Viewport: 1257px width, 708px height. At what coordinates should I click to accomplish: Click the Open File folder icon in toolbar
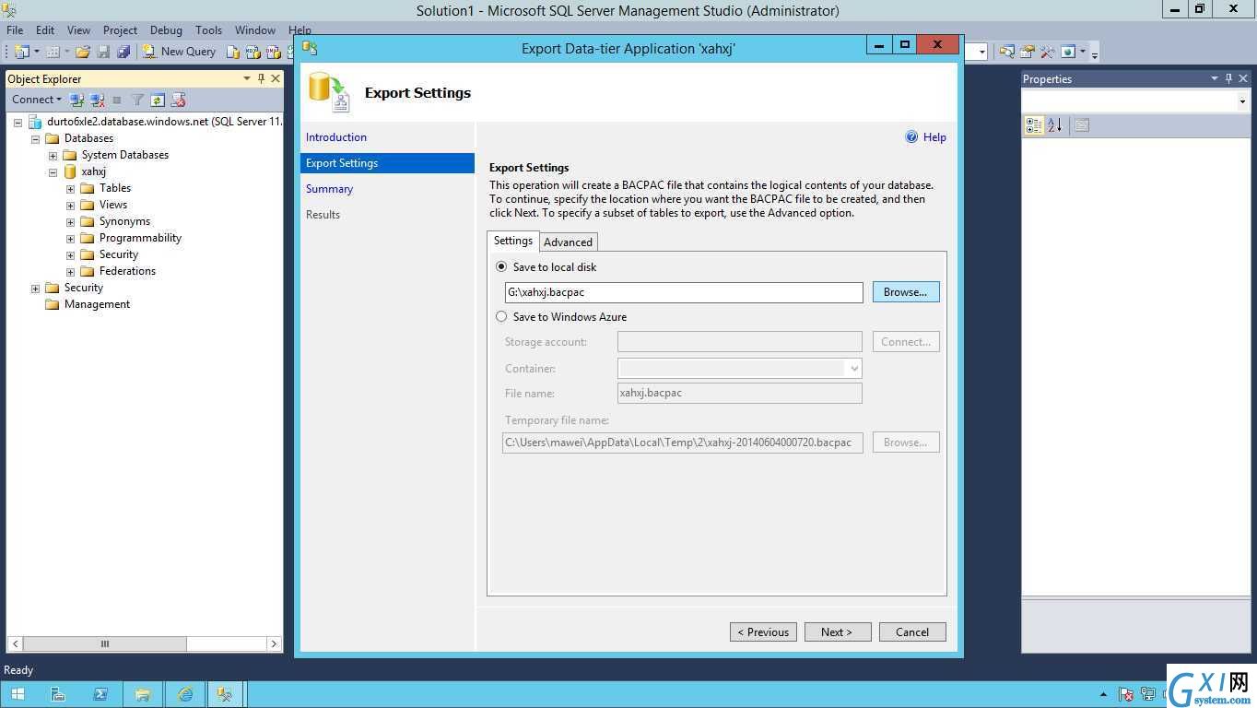point(82,52)
